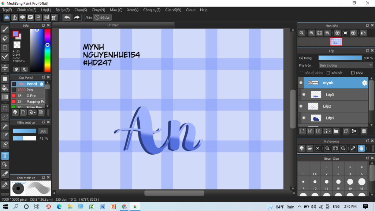Tick the Khóa lock checkbox
Viewport: 375px width, 211px height.
pyautogui.click(x=353, y=73)
